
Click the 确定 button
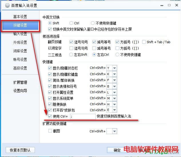[x=117, y=150]
